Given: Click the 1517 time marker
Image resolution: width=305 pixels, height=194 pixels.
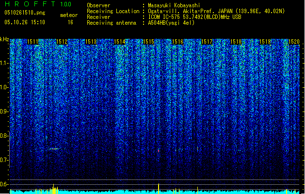Looking at the screenshot, I should [x=207, y=42].
